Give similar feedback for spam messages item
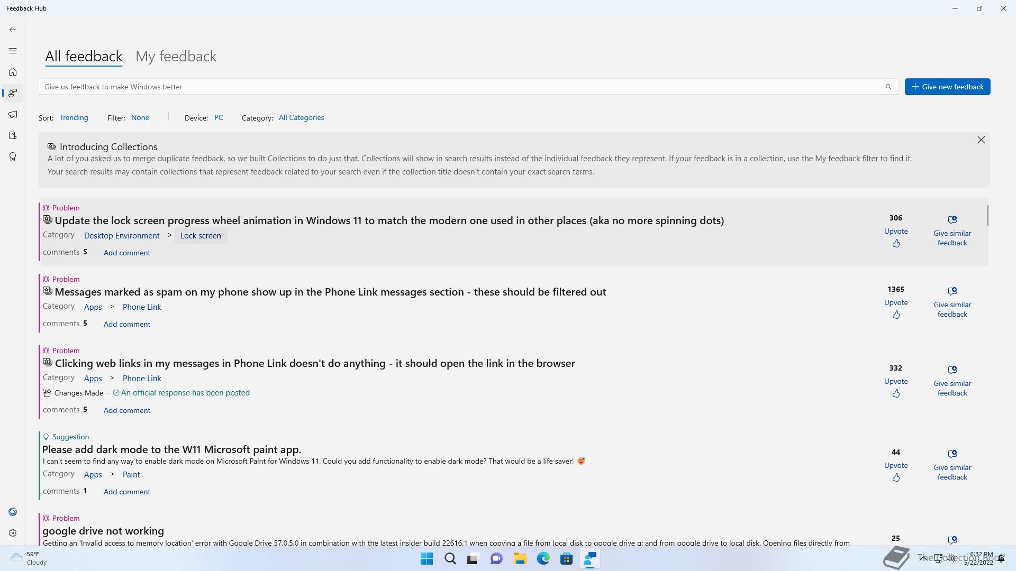 tap(952, 302)
